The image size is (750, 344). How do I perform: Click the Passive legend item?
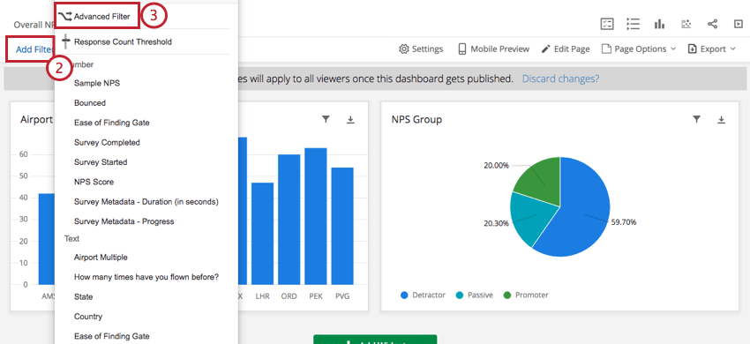pos(475,295)
